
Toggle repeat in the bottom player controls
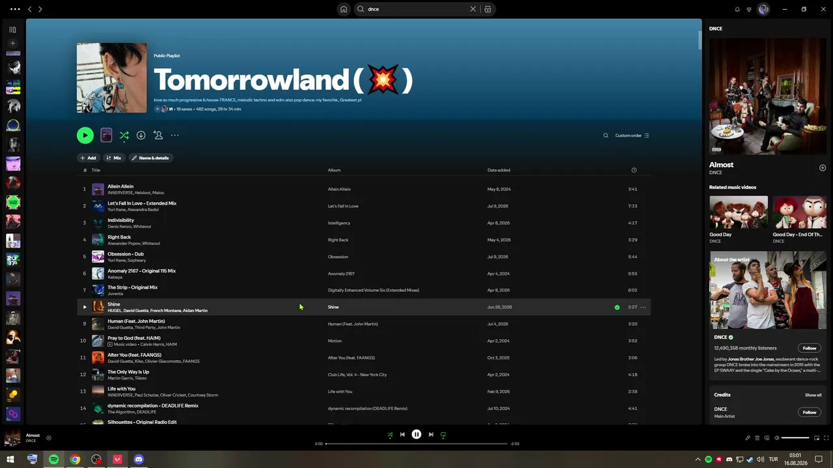click(x=443, y=435)
